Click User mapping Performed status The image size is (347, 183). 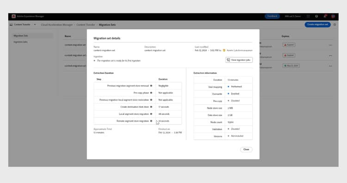click(x=235, y=87)
